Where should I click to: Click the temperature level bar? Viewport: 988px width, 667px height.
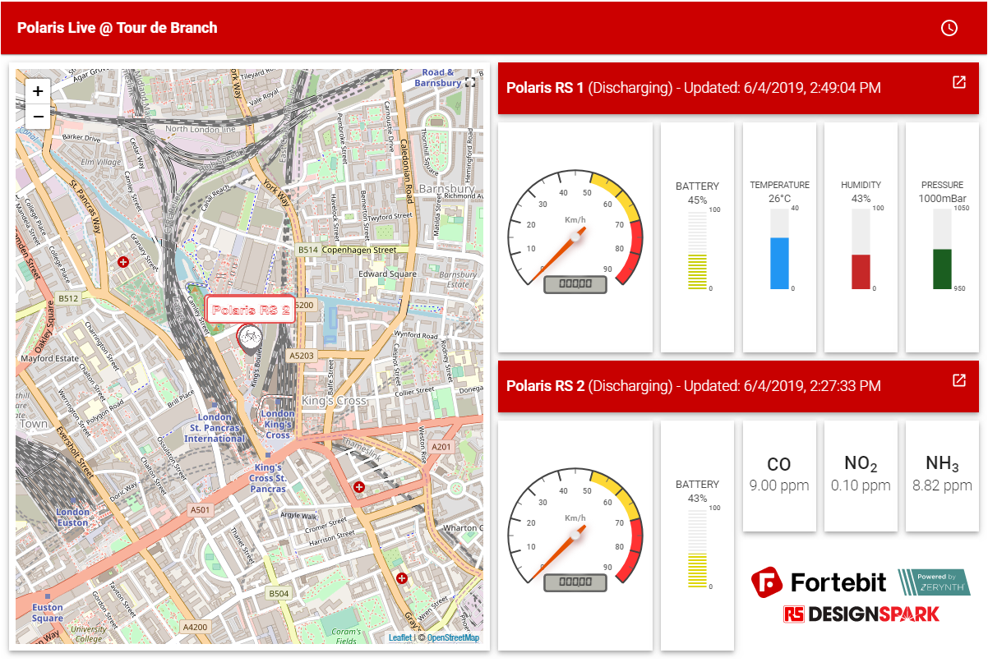pyautogui.click(x=779, y=249)
